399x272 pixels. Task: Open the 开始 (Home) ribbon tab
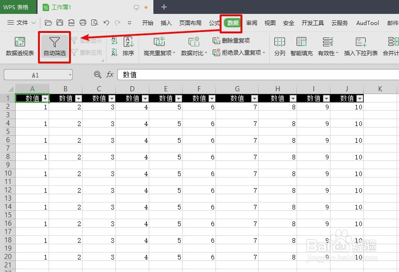pyautogui.click(x=147, y=22)
